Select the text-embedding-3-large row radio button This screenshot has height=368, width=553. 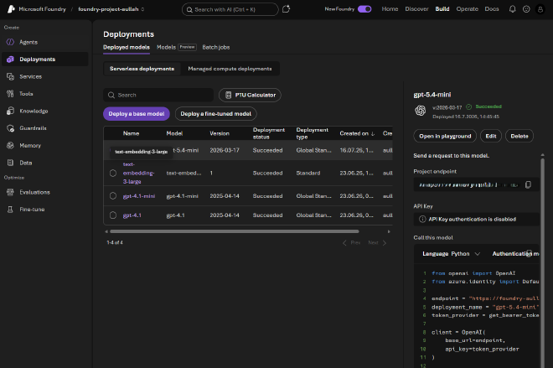(113, 173)
